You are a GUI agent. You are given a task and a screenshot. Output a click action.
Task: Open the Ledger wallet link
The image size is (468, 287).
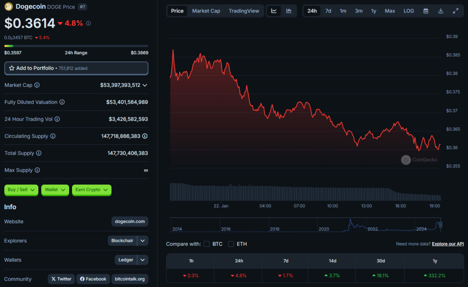click(x=126, y=260)
